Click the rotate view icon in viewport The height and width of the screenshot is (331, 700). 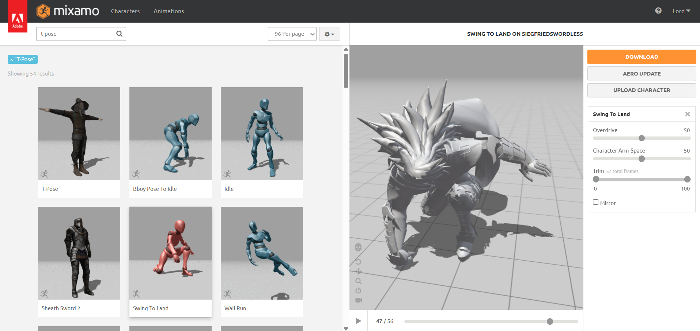pos(358,262)
